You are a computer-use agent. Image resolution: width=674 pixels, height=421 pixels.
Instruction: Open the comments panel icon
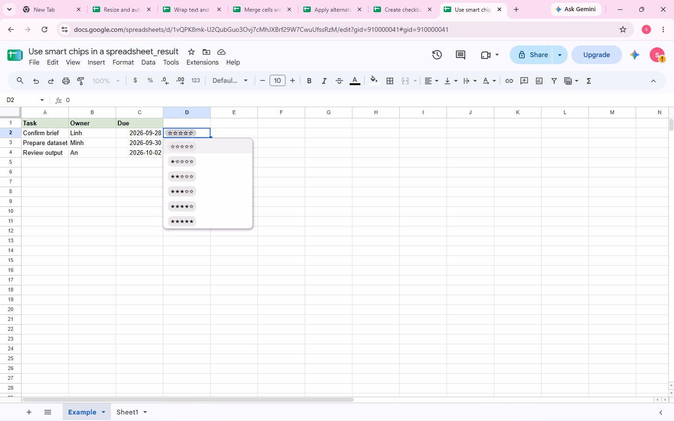coord(461,55)
